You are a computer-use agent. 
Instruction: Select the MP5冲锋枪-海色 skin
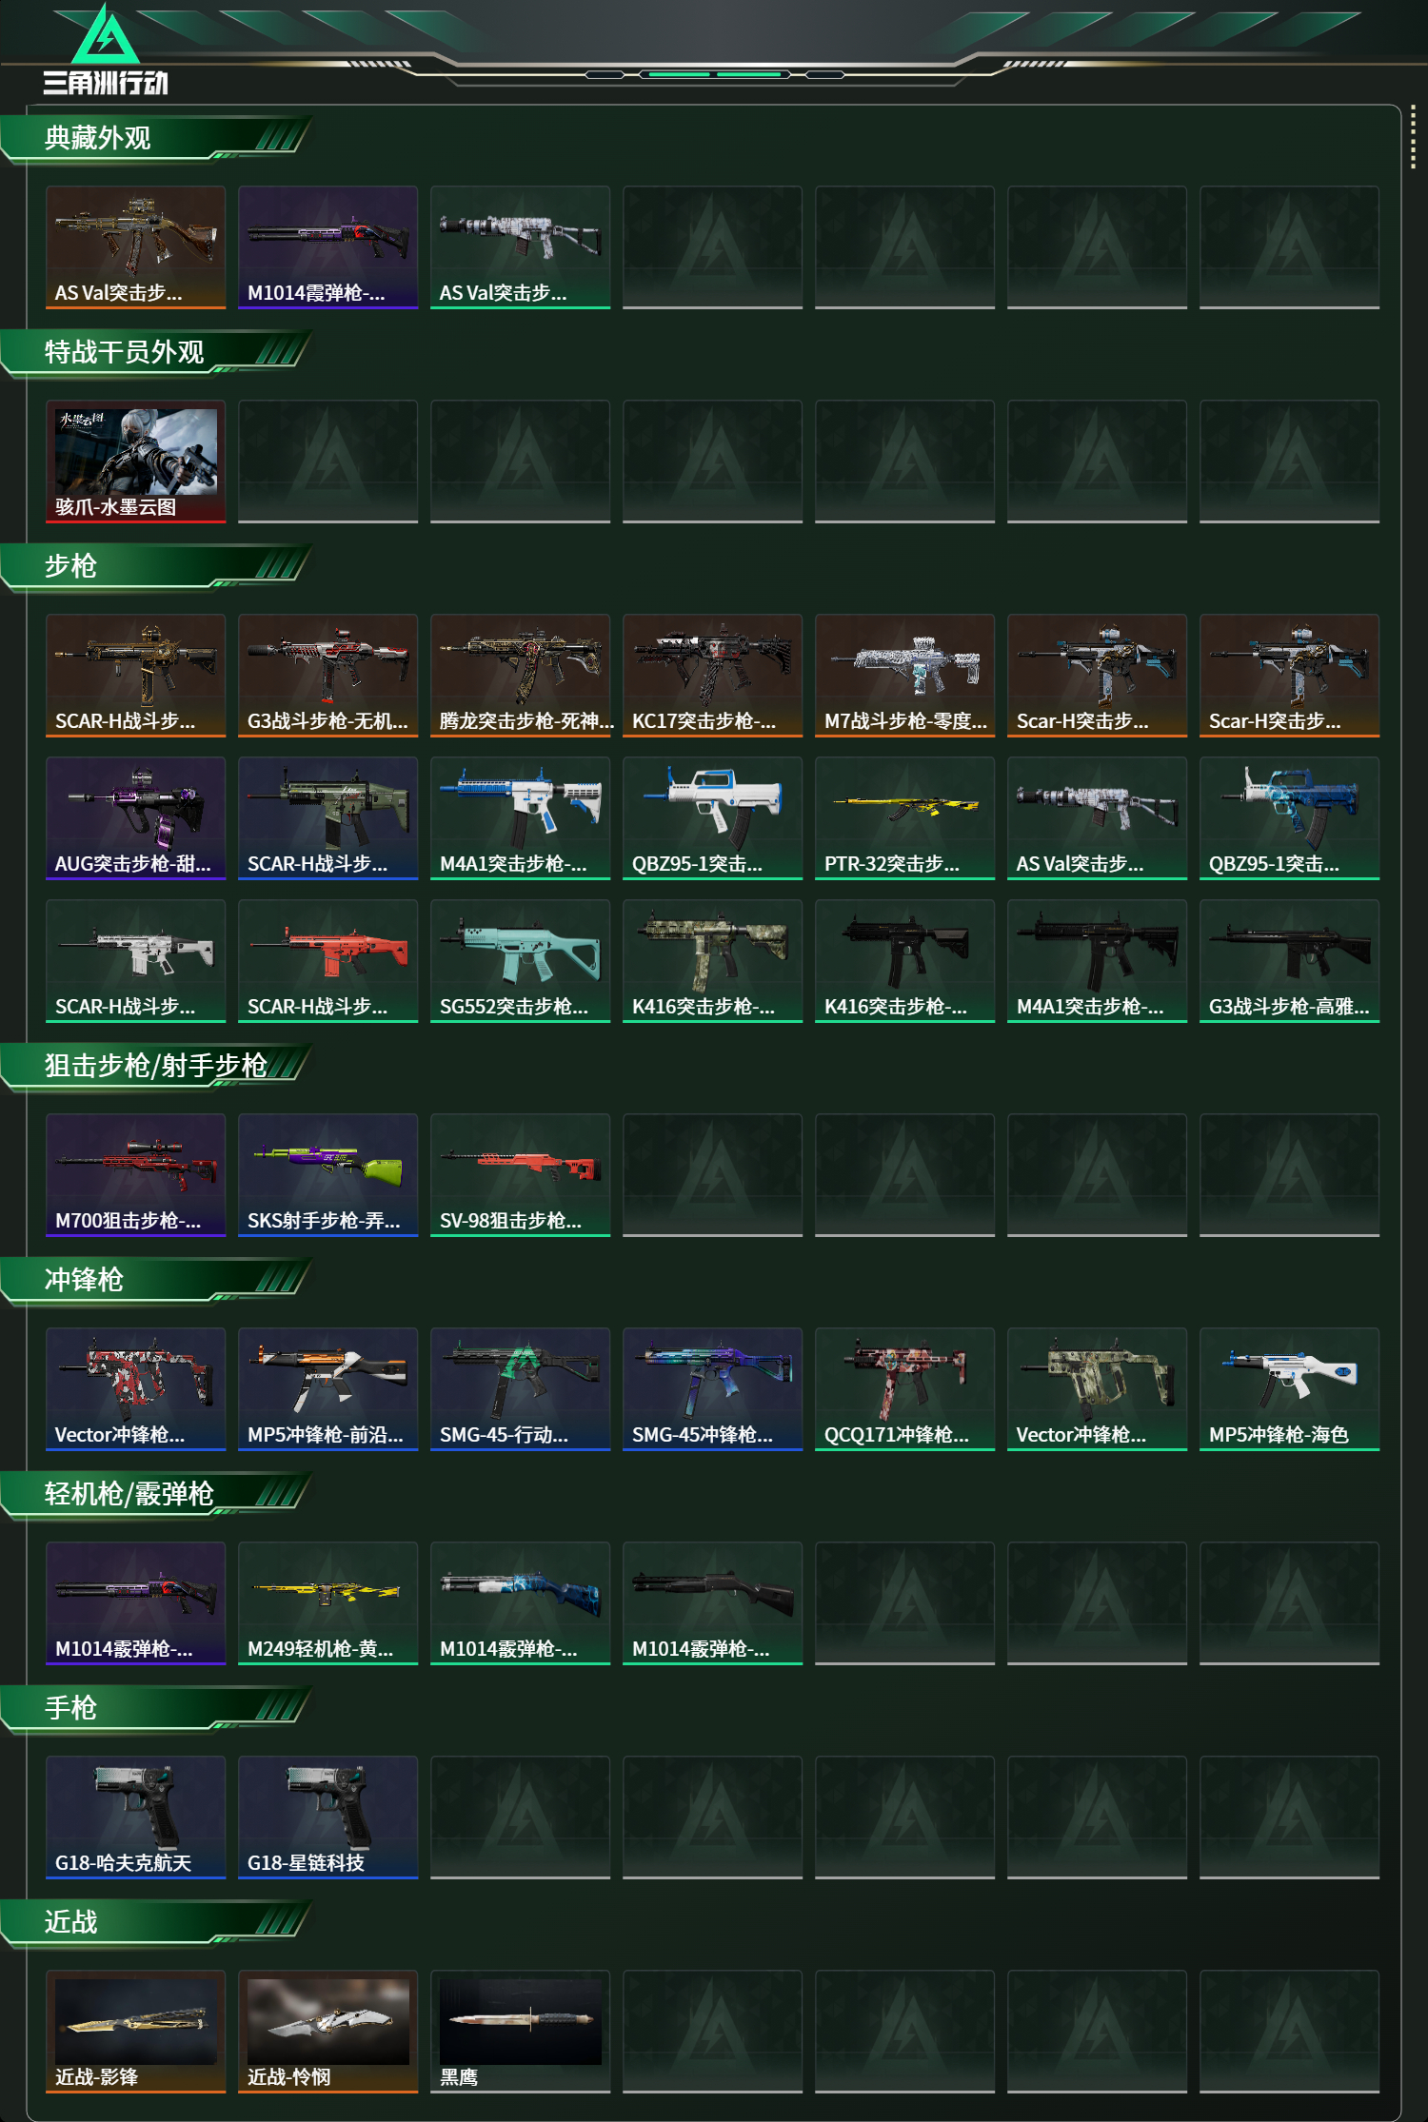pos(1290,1389)
